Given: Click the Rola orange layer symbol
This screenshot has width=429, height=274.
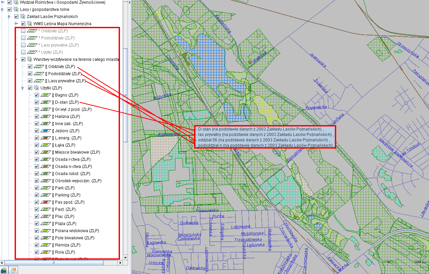Looking at the screenshot, I should click(x=46, y=252).
